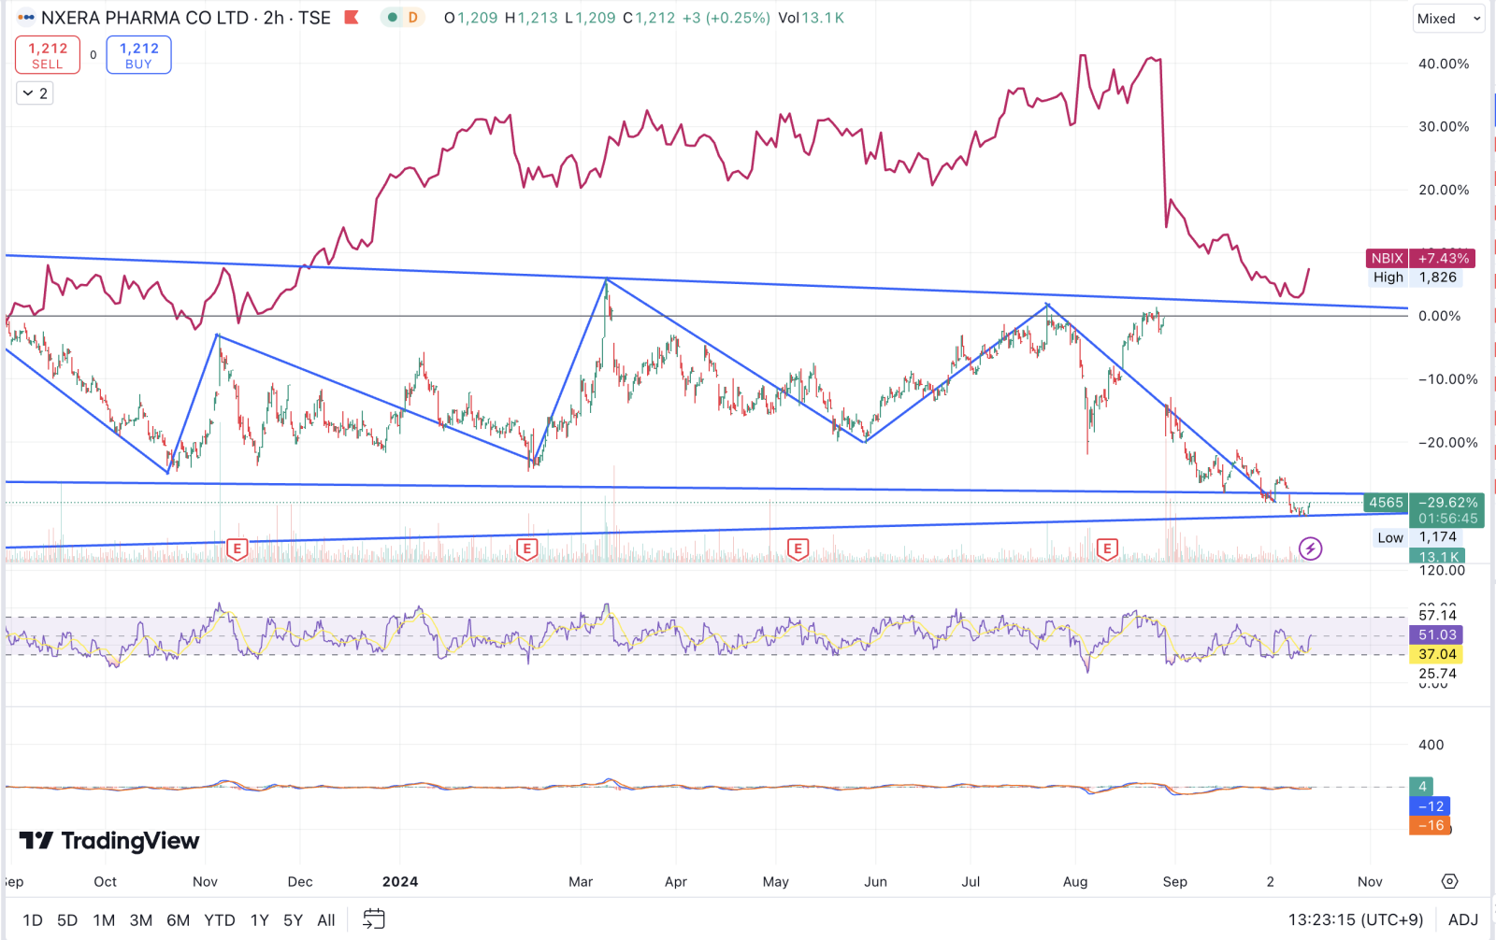The image size is (1496, 940).
Task: Click the August earnings E marker
Action: (1107, 549)
